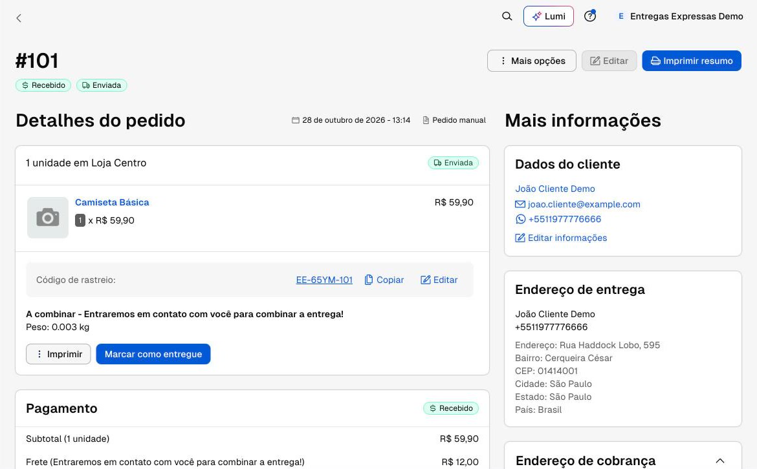757x469 pixels.
Task: Click the product price R$ 59,90
Action: (454, 202)
